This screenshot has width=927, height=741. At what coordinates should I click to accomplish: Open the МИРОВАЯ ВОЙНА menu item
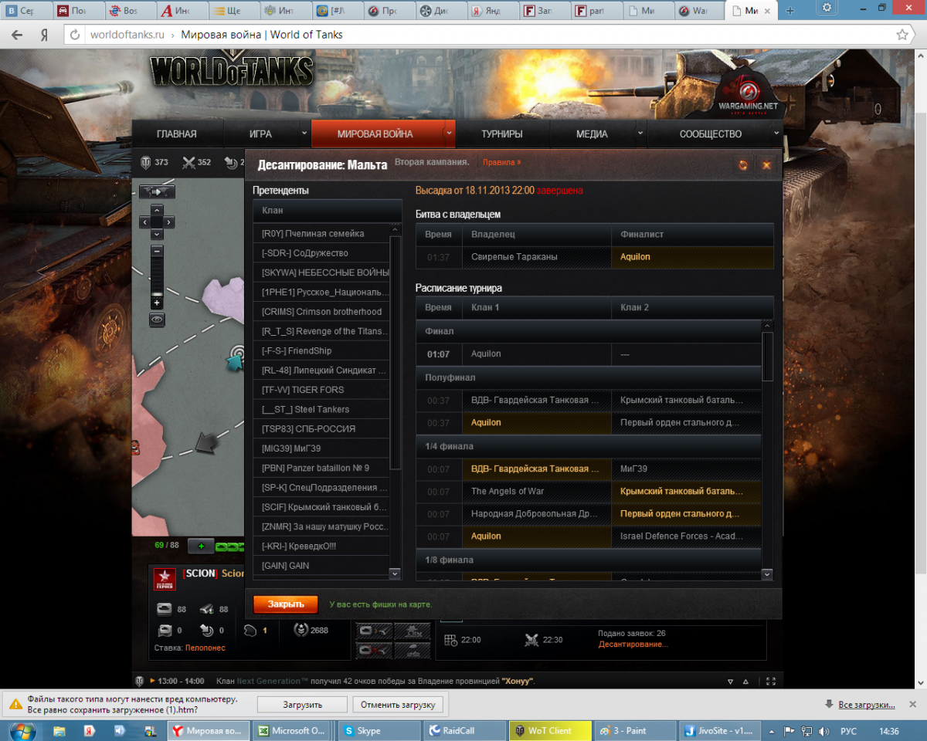[375, 134]
